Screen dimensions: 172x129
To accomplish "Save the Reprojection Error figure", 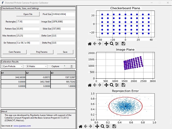I will (x=114, y=126).
